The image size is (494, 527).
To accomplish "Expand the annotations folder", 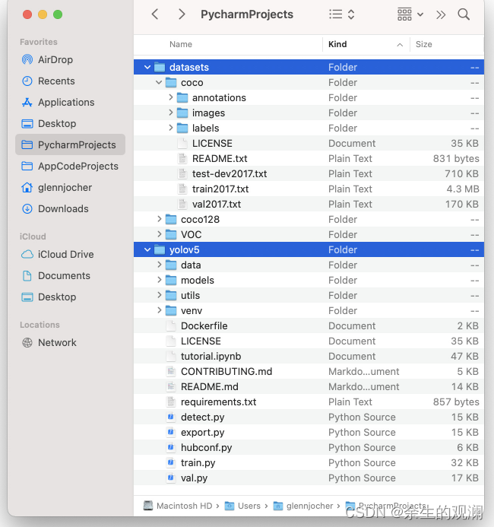I will (170, 97).
